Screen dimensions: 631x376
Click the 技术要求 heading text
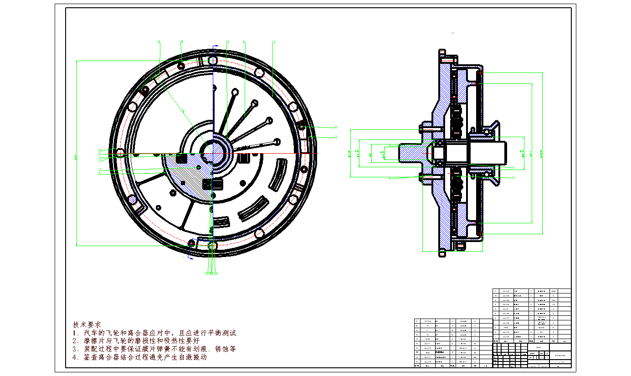point(87,324)
